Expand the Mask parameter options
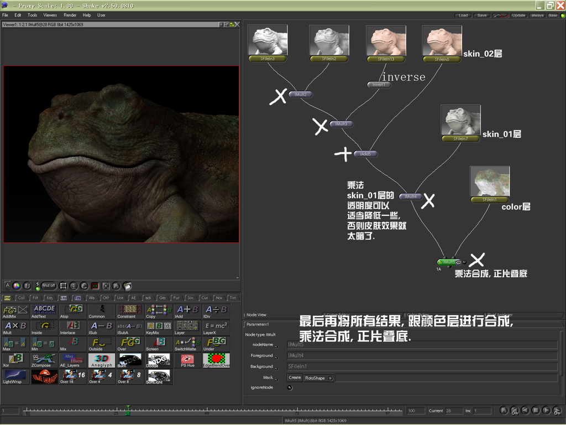This screenshot has width=566, height=425. coord(276,380)
